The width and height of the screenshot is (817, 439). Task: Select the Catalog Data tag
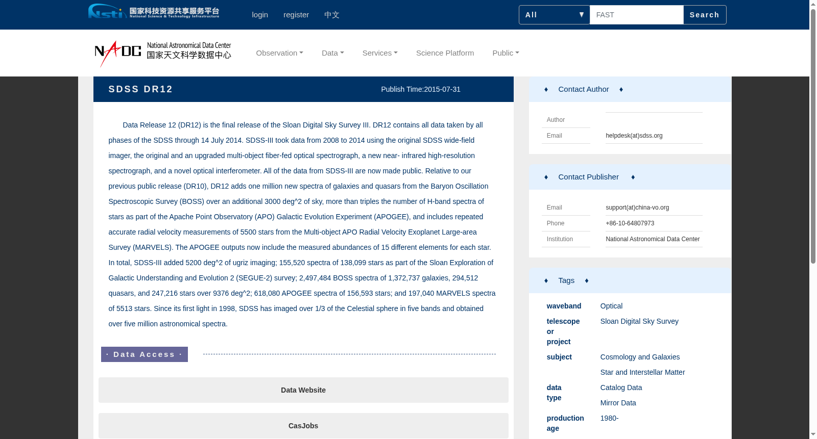coord(621,388)
